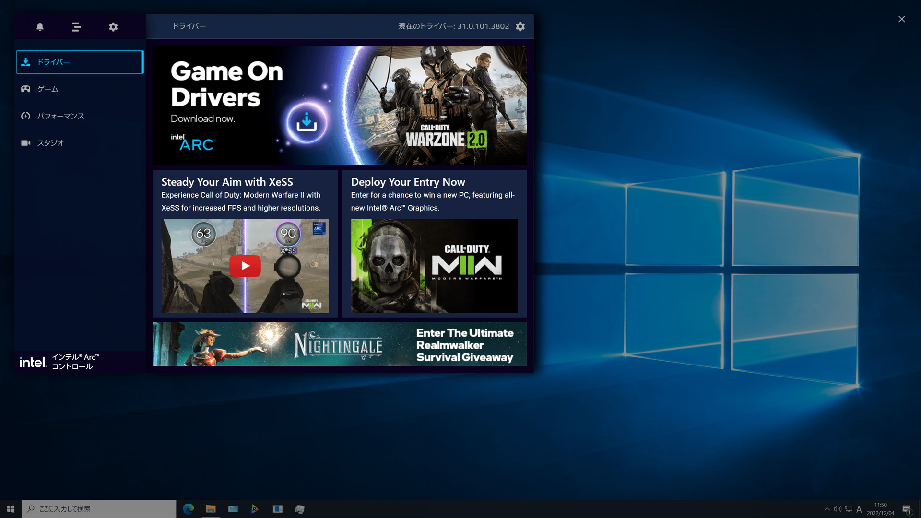This screenshot has height=518, width=921.
Task: Click the download icon on the Game On Drivers banner
Action: (307, 122)
